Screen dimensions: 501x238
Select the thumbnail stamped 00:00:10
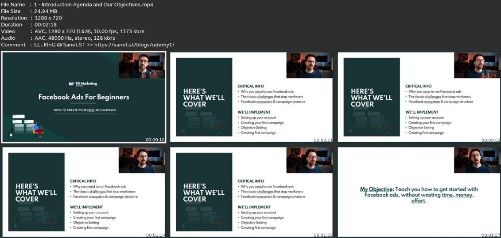(84, 97)
